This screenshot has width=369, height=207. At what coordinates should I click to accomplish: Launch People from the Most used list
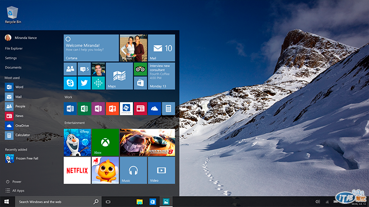[15, 106]
